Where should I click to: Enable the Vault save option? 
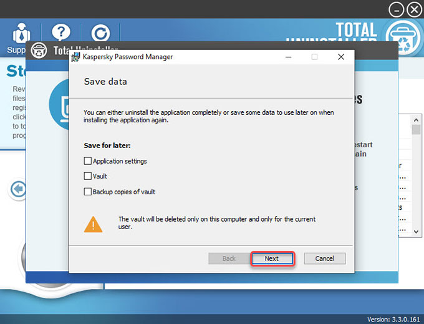(x=88, y=176)
